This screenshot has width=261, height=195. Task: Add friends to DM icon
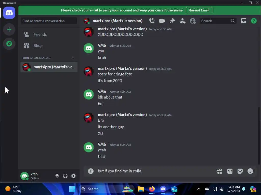[x=182, y=21]
